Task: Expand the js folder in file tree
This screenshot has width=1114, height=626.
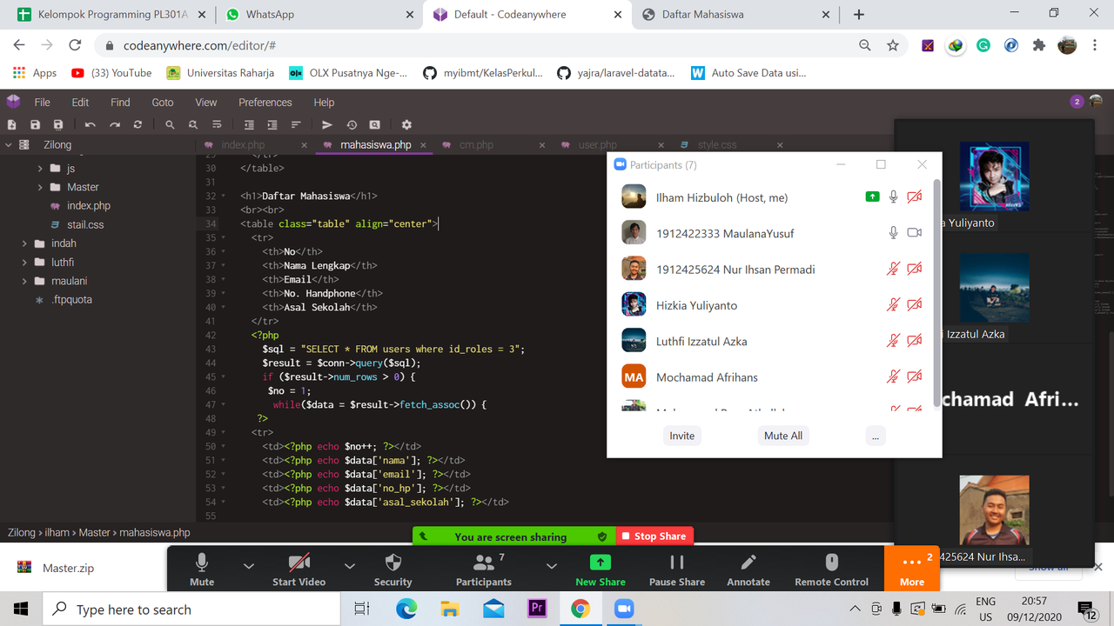Action: tap(40, 168)
